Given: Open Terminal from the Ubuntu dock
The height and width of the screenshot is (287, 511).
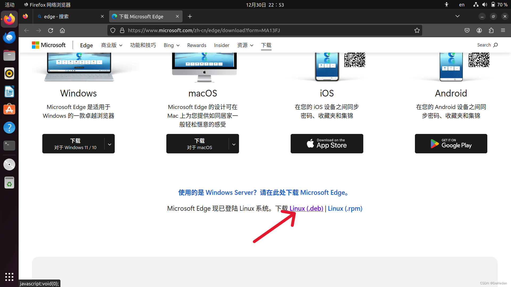Looking at the screenshot, I should [x=9, y=145].
